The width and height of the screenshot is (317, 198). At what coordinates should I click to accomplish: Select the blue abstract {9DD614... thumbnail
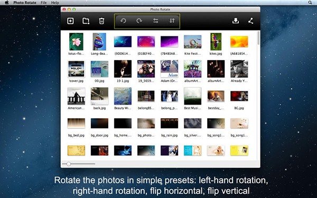123,42
